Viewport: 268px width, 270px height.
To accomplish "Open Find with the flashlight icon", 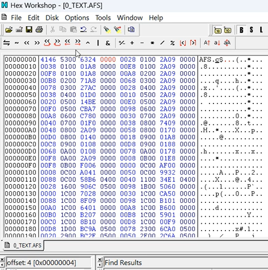I will [x=107, y=30].
